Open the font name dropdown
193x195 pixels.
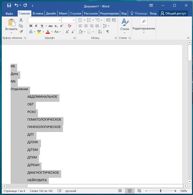pos(59,20)
